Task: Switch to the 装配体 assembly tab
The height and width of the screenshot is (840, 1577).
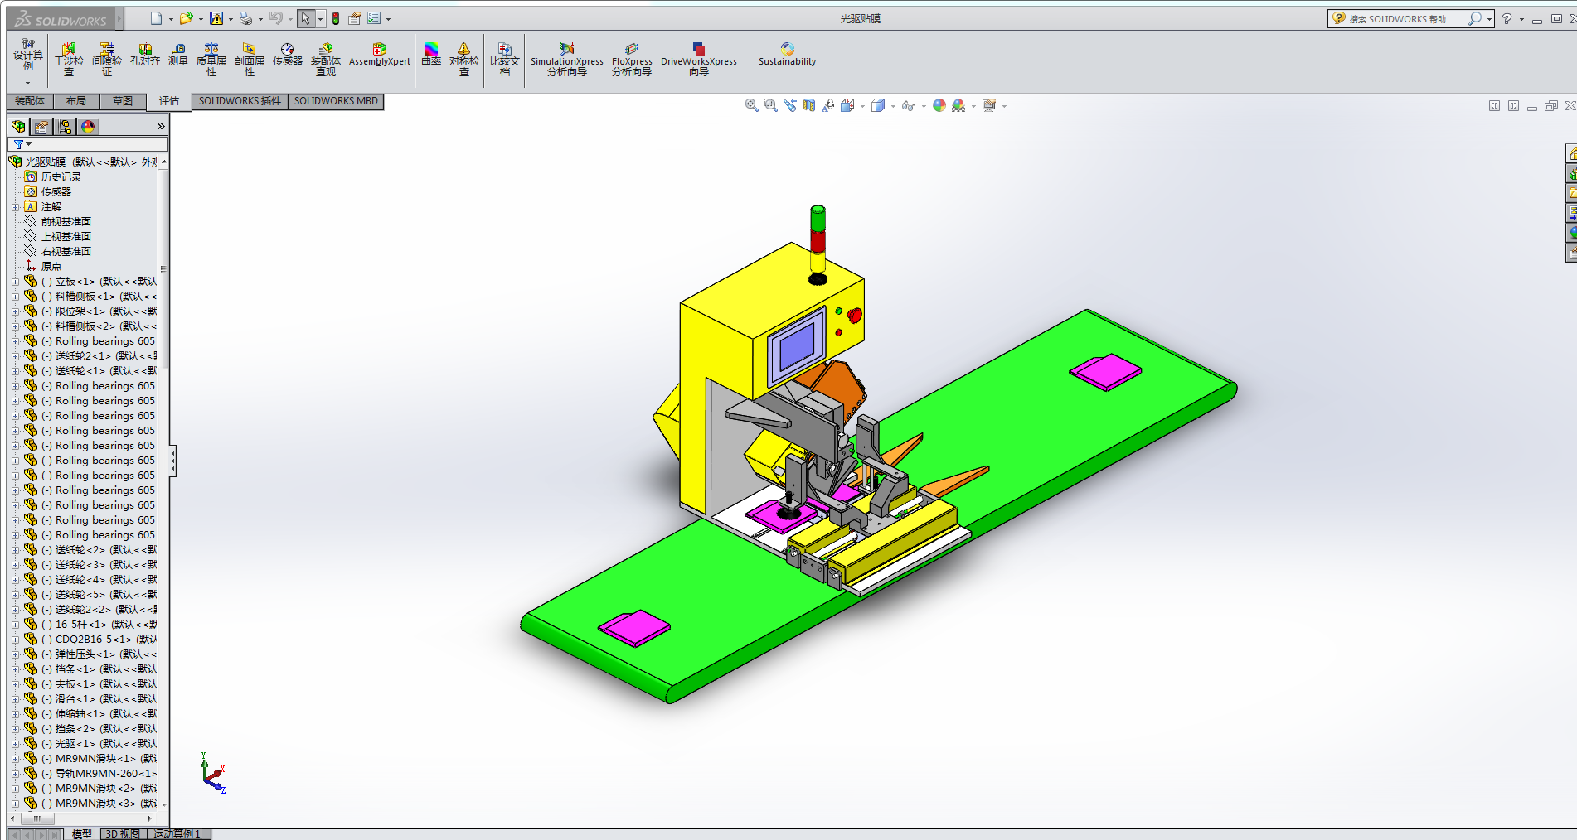Action: 30,101
